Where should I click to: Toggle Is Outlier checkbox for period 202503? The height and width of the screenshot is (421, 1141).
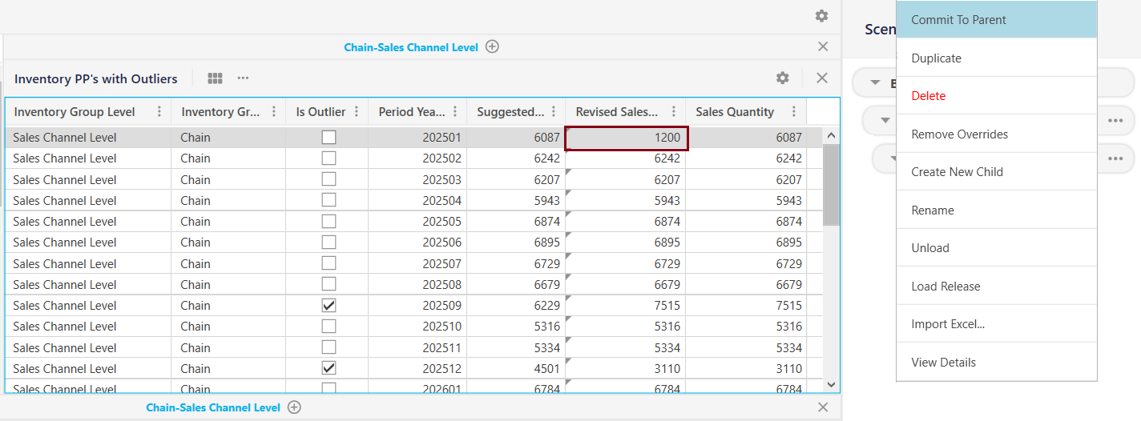pos(329,179)
